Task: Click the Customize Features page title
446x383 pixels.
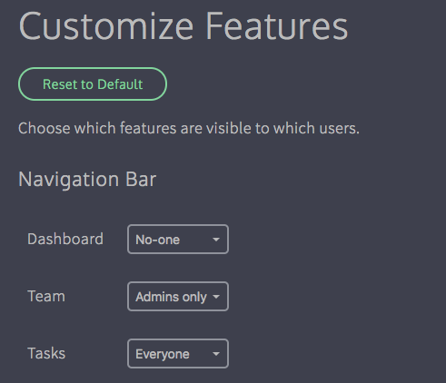Action: click(183, 26)
